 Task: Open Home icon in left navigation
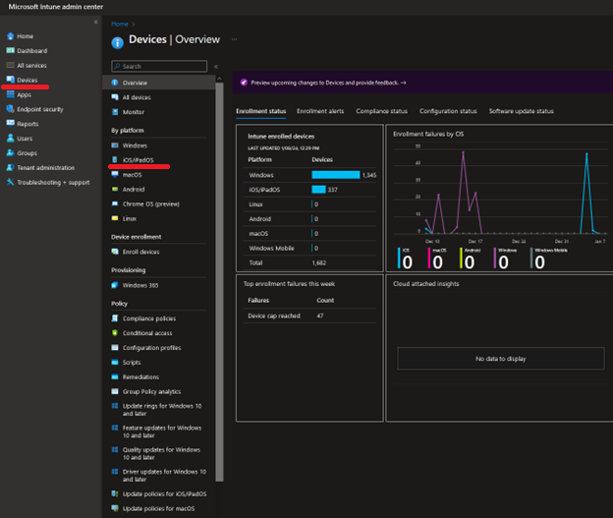[x=11, y=36]
